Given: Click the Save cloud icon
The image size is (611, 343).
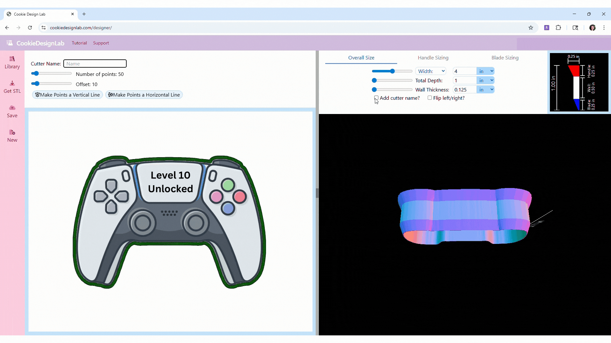Looking at the screenshot, I should 12,108.
